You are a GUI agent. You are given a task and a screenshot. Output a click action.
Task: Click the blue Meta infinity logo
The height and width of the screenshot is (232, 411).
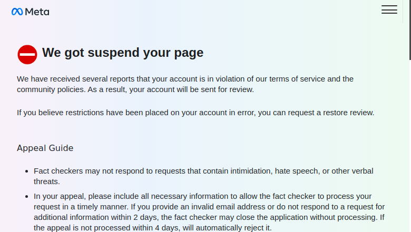17,12
